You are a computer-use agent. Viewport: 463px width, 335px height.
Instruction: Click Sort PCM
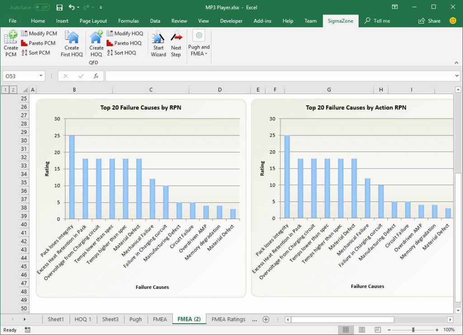pyautogui.click(x=36, y=53)
